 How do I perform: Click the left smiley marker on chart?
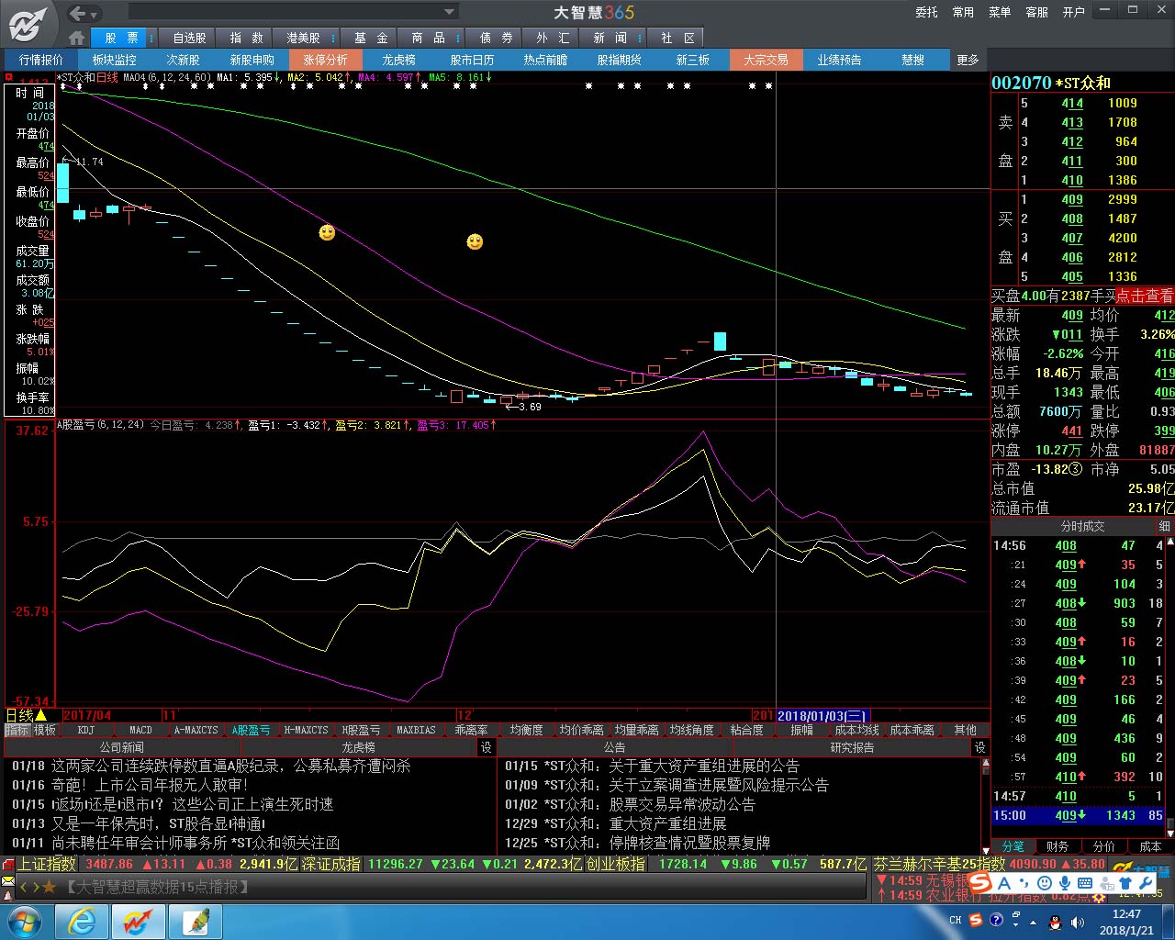coord(327,232)
